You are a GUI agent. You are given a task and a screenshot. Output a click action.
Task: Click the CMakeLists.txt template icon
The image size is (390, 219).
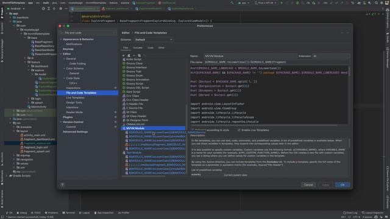(x=124, y=124)
